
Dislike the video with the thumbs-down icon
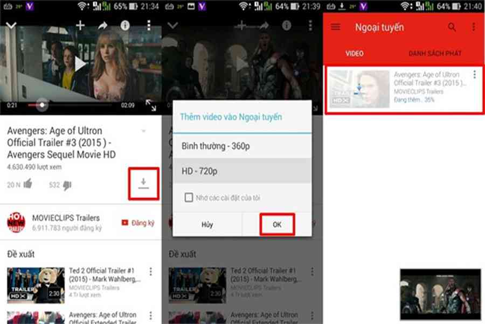67,185
